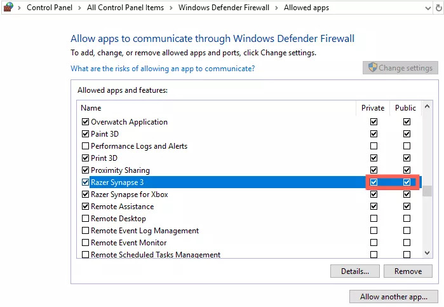The height and width of the screenshot is (307, 444).
Task: Toggle Remote Assistance Private checkbox
Action: tap(373, 207)
